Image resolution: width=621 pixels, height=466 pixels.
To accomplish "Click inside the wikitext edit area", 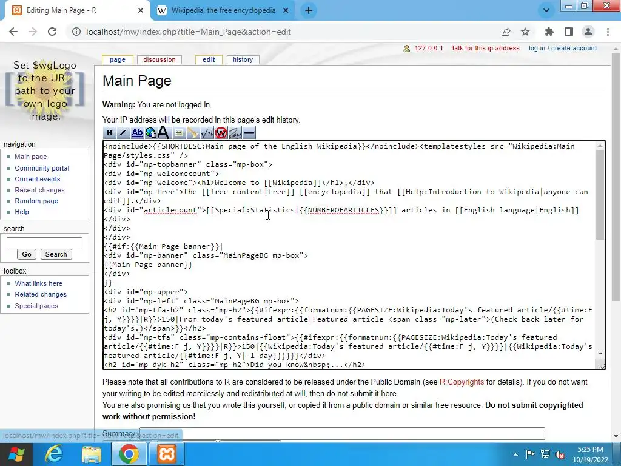I will point(349,255).
